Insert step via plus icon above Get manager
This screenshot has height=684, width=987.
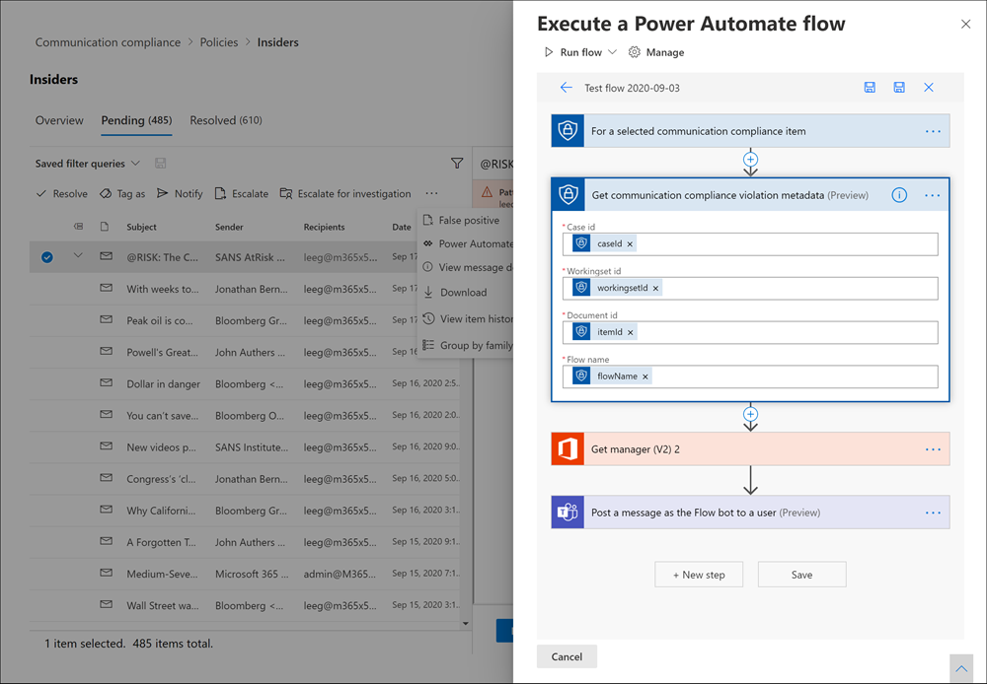point(750,415)
